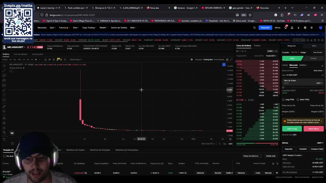The image size is (326, 183).
Task: Click the chart refresh icon
Action: pos(65,59)
